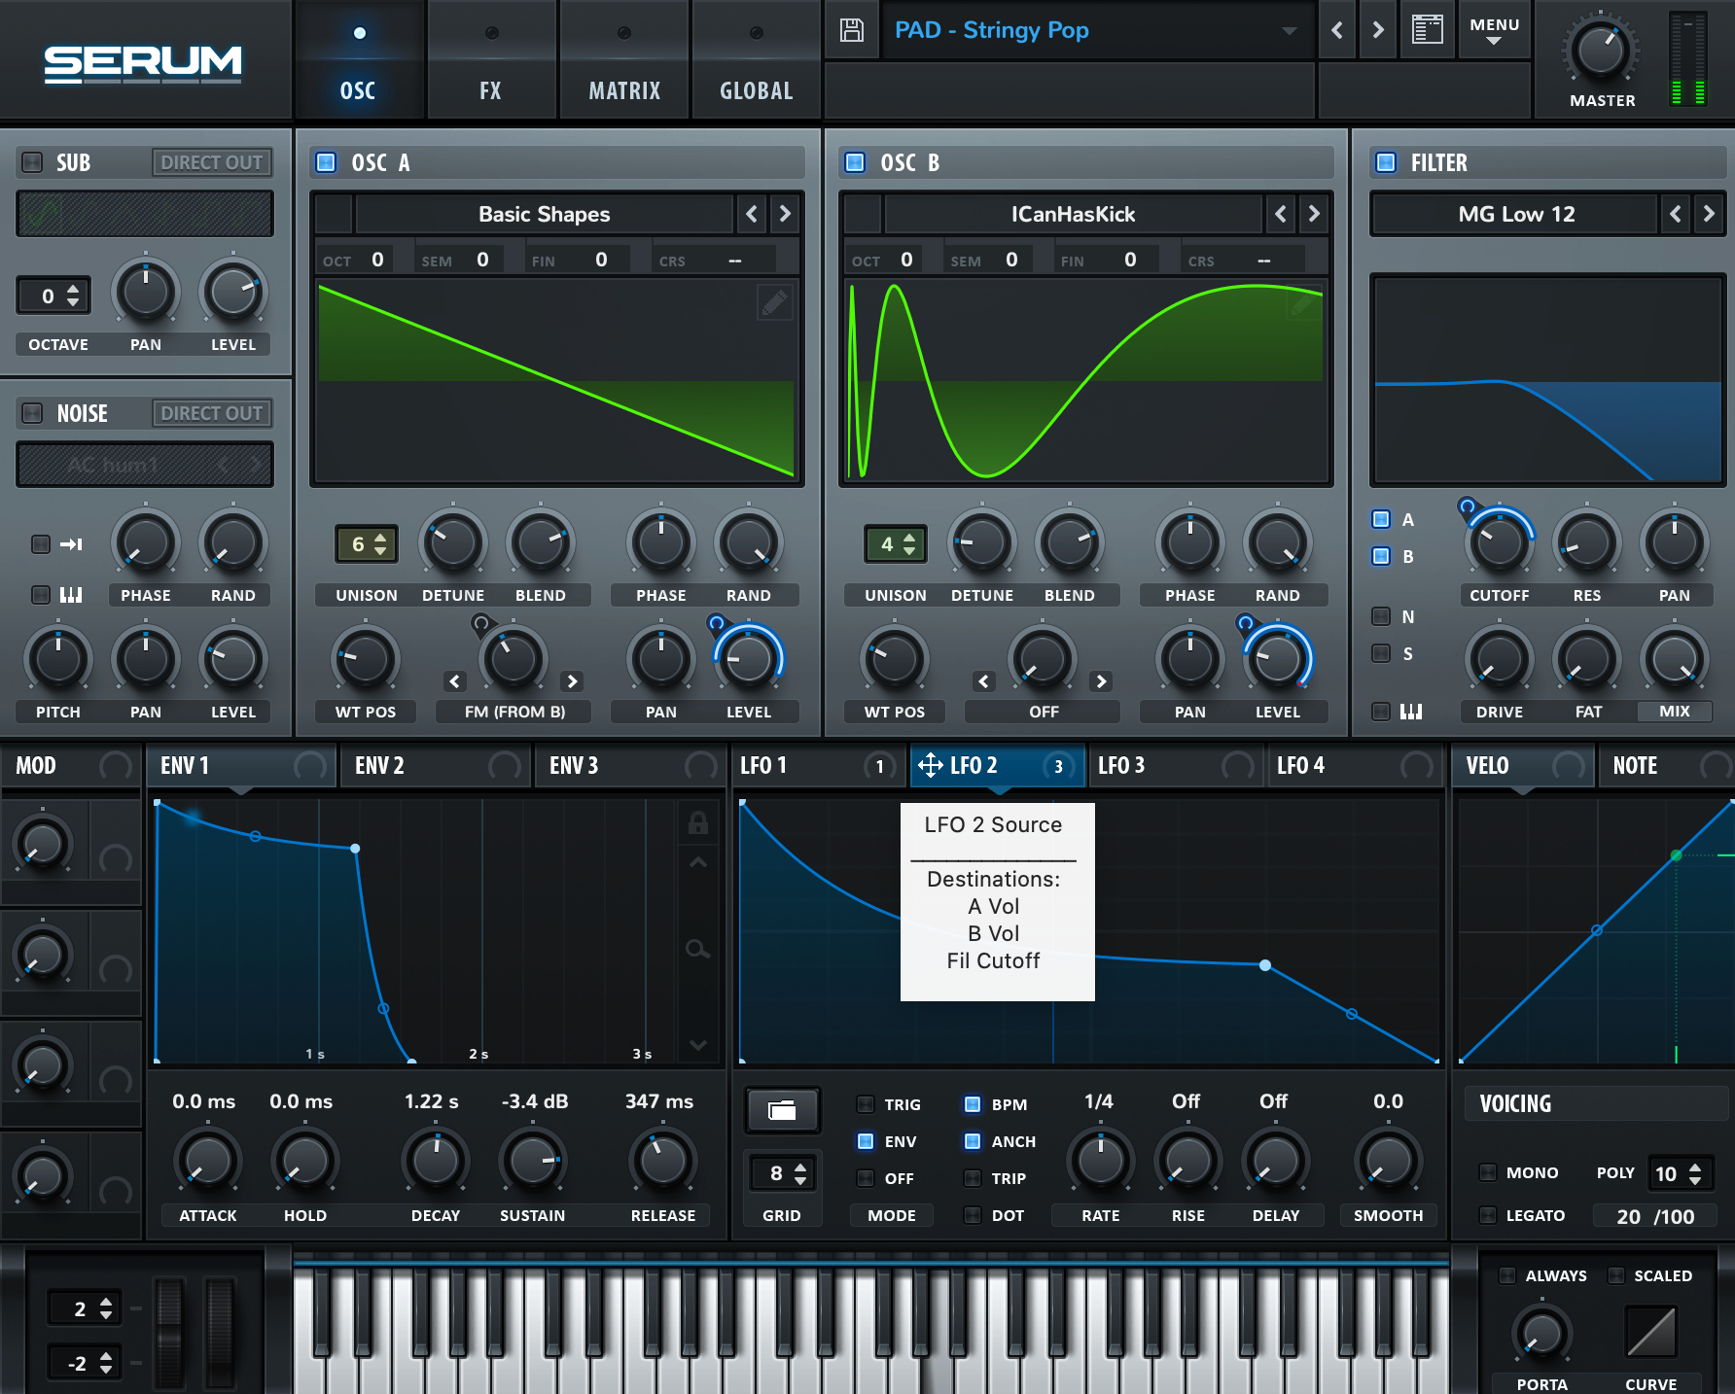This screenshot has height=1394, width=1735.
Task: Open the MENU dropdown
Action: click(1495, 30)
